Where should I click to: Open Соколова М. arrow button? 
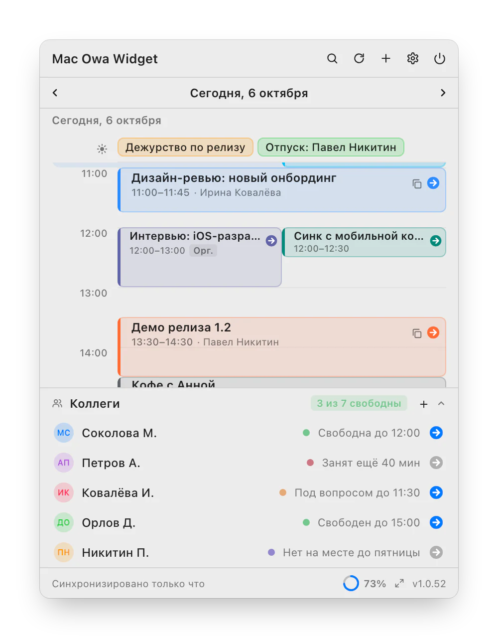click(436, 433)
